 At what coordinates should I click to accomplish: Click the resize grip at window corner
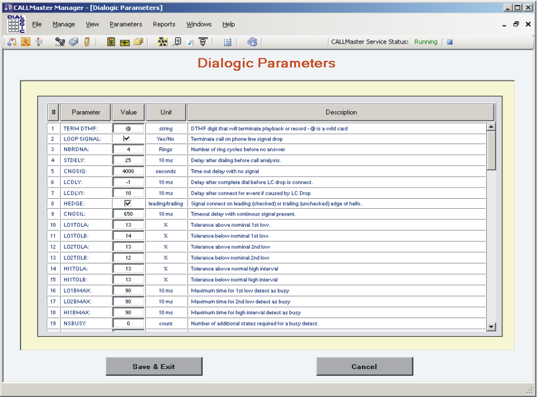pyautogui.click(x=531, y=391)
